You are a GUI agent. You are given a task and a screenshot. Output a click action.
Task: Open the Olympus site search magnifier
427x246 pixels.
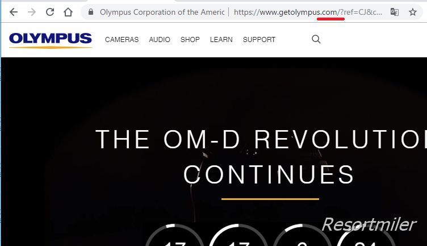pyautogui.click(x=316, y=39)
